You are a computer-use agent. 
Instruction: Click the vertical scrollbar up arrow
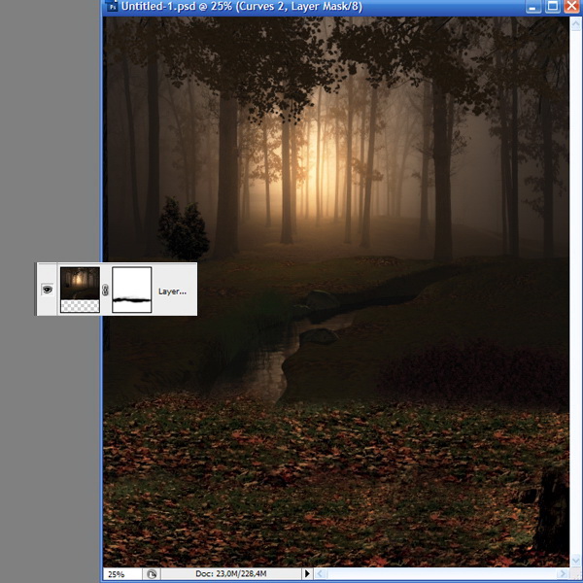point(576,25)
